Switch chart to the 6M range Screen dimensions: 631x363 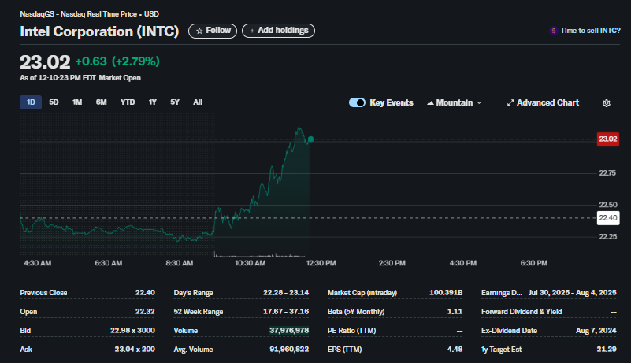[101, 102]
